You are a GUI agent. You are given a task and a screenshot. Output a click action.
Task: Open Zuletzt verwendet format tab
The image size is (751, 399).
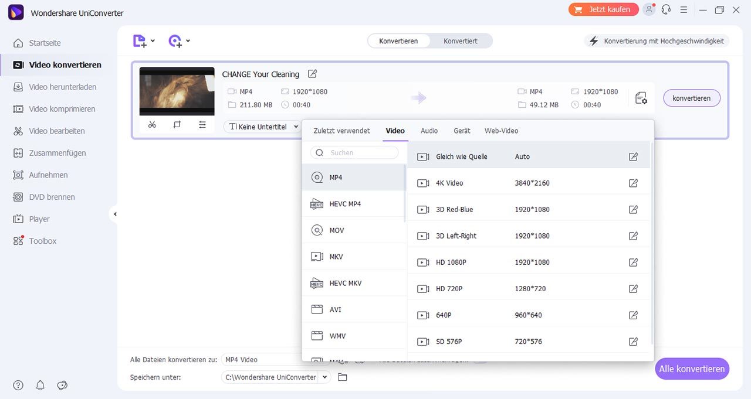(x=341, y=131)
